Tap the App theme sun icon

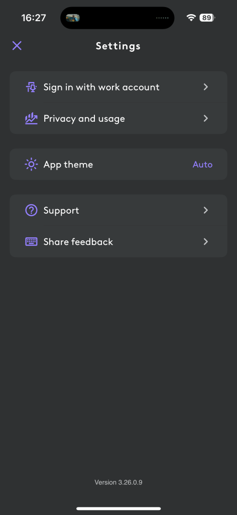point(31,164)
